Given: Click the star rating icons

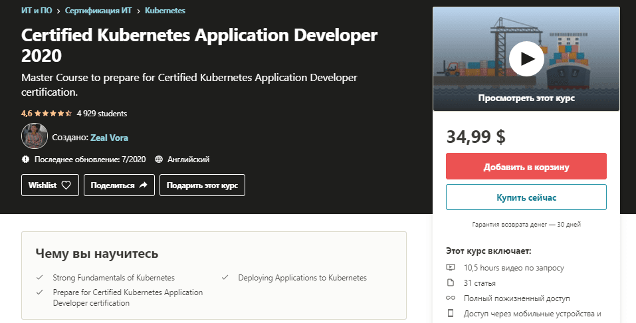Looking at the screenshot, I should coord(54,114).
